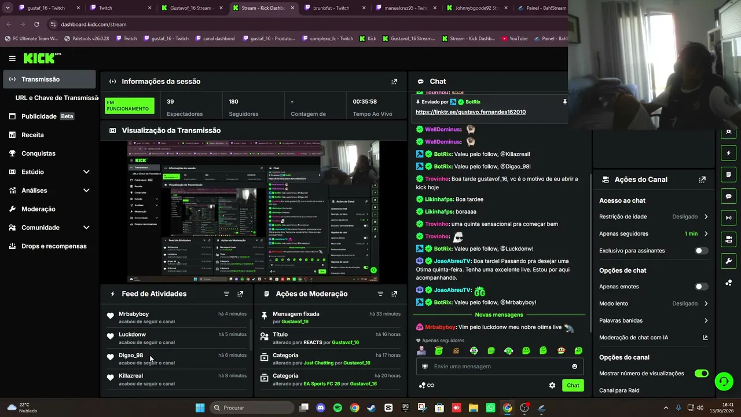Open Discord from the taskbar

pyautogui.click(x=321, y=408)
